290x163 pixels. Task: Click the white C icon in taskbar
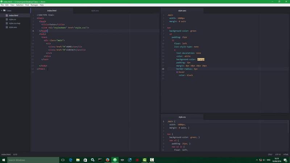click(152, 160)
